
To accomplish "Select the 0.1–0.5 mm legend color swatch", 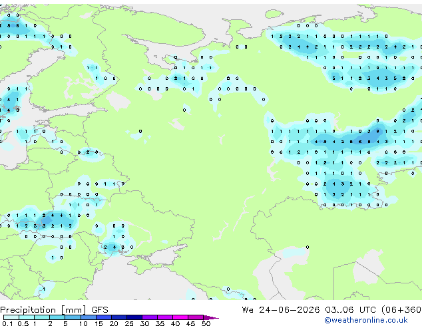I will click(11, 317).
